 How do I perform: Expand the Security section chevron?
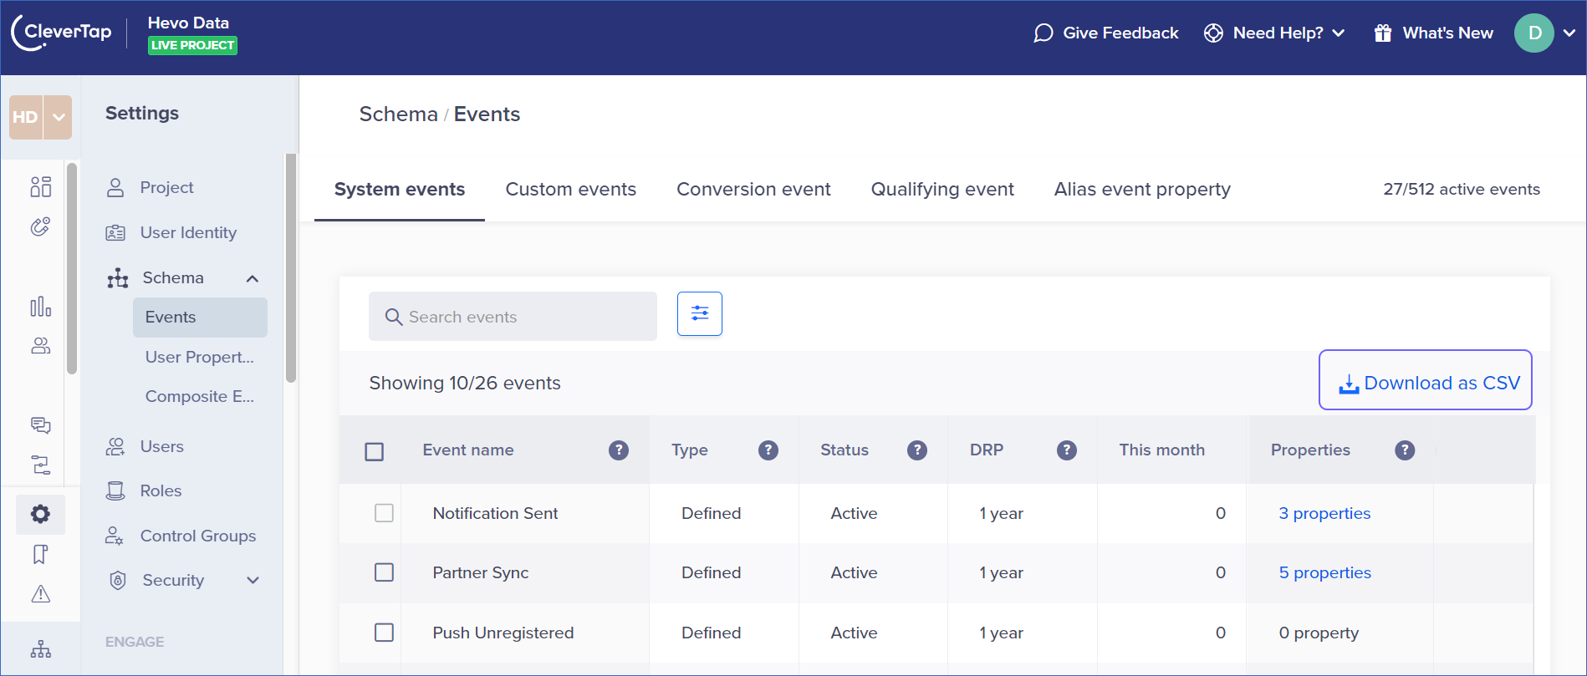point(253,580)
